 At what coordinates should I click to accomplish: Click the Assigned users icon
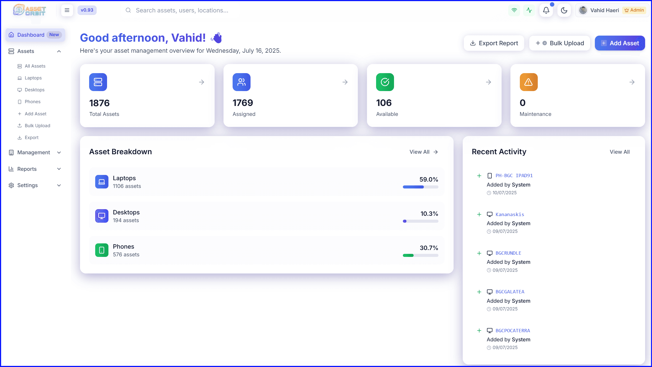pyautogui.click(x=241, y=82)
